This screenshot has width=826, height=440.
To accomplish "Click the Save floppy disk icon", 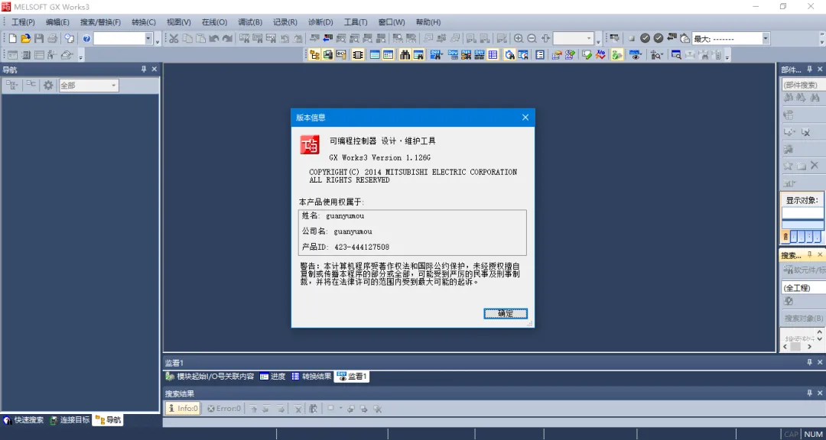I will pos(39,38).
